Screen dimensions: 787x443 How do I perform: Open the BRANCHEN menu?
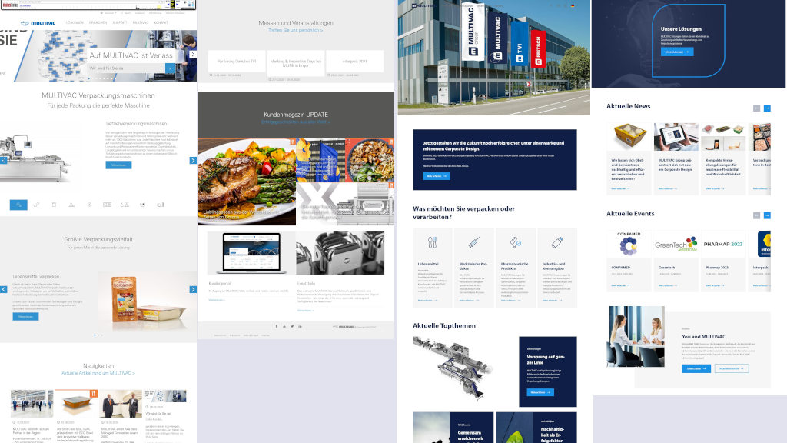point(98,22)
